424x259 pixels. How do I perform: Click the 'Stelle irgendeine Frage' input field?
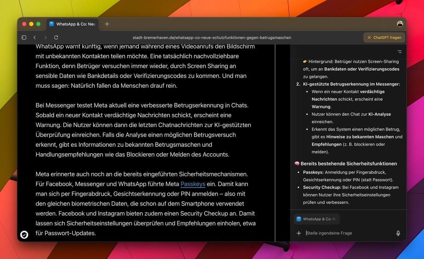348,233
